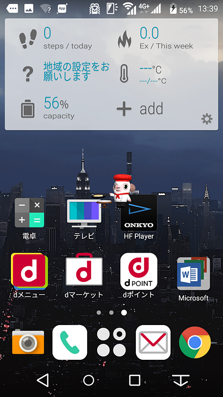
Task: Tap the flame exercise icon
Action: coord(125,39)
